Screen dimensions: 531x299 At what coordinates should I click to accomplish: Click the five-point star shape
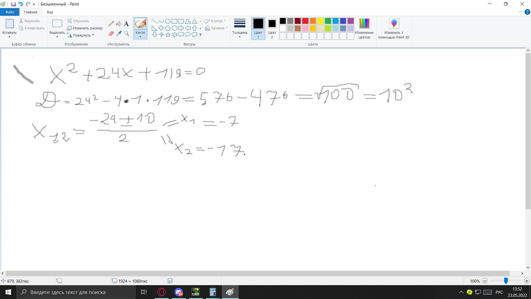tap(168, 35)
